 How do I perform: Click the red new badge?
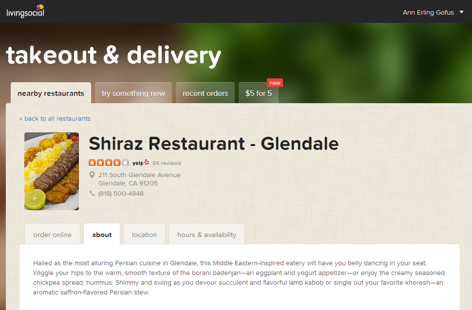[275, 83]
